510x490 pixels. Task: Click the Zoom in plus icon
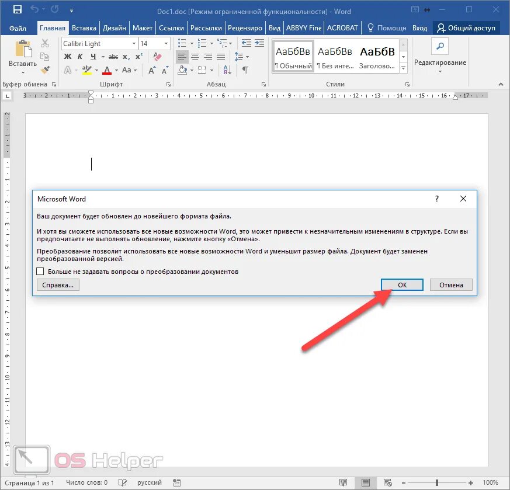471,483
